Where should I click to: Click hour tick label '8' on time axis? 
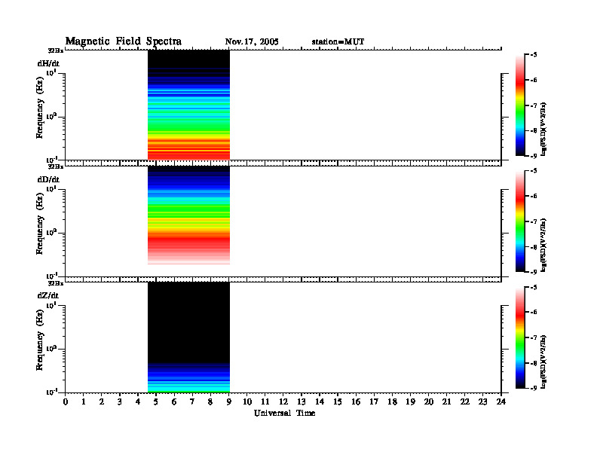(x=210, y=401)
